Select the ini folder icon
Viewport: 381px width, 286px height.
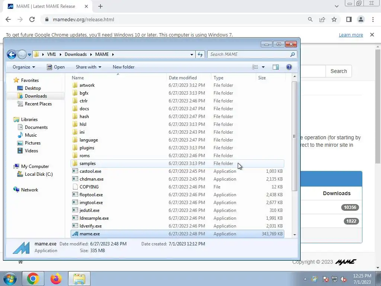tap(75, 132)
